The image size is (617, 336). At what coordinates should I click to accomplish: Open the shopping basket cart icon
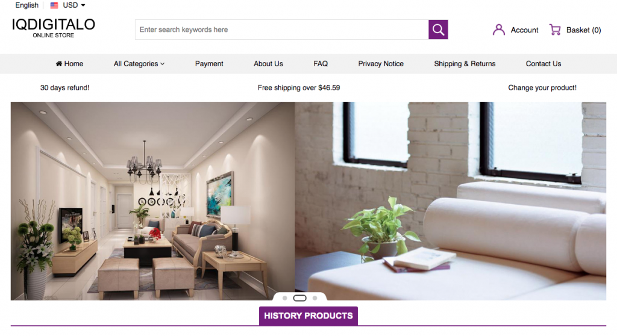555,30
